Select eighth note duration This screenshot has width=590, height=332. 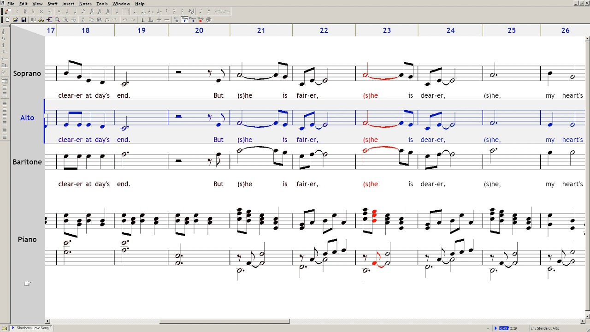83,11
